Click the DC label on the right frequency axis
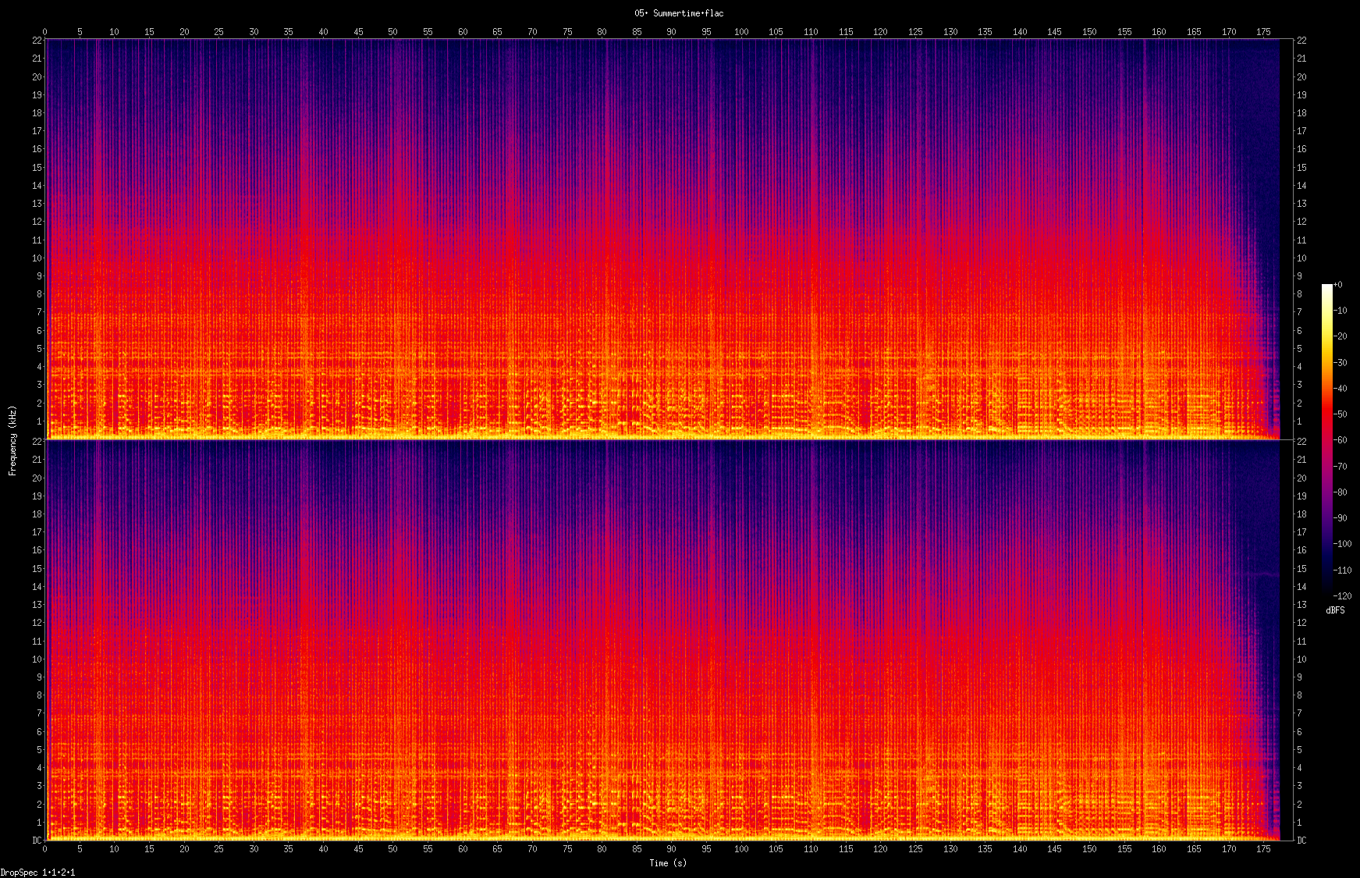The width and height of the screenshot is (1360, 878). pos(1301,841)
